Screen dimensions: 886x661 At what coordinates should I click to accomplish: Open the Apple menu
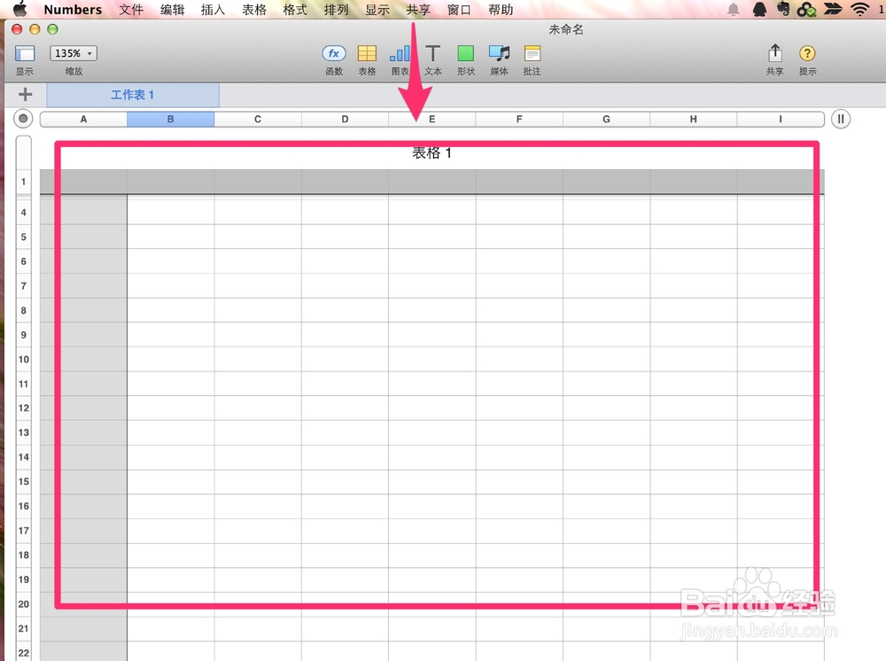point(19,9)
